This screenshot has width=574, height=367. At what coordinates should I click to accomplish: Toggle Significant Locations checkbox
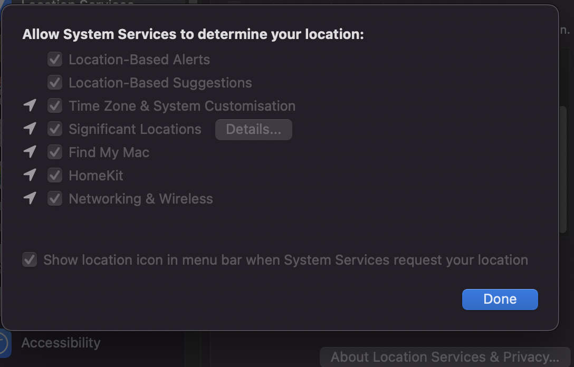(55, 129)
